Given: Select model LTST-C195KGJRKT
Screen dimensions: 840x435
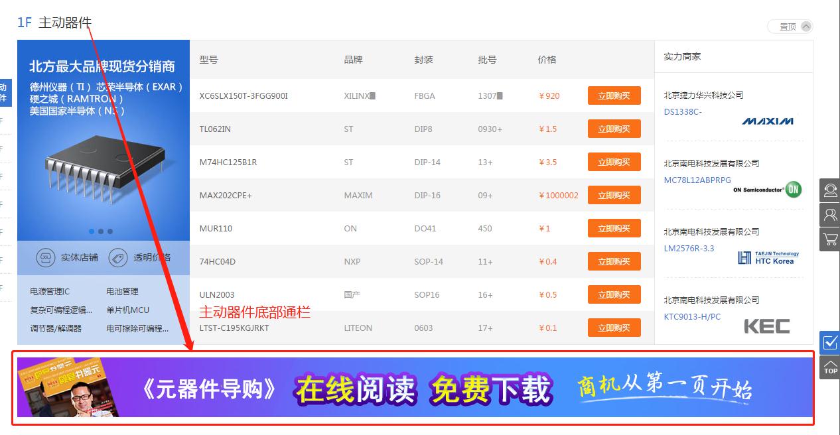Looking at the screenshot, I should point(234,328).
